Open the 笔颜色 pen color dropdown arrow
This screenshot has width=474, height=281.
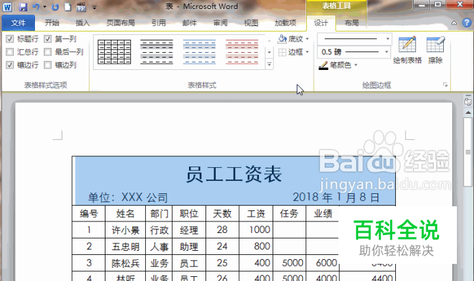point(355,65)
